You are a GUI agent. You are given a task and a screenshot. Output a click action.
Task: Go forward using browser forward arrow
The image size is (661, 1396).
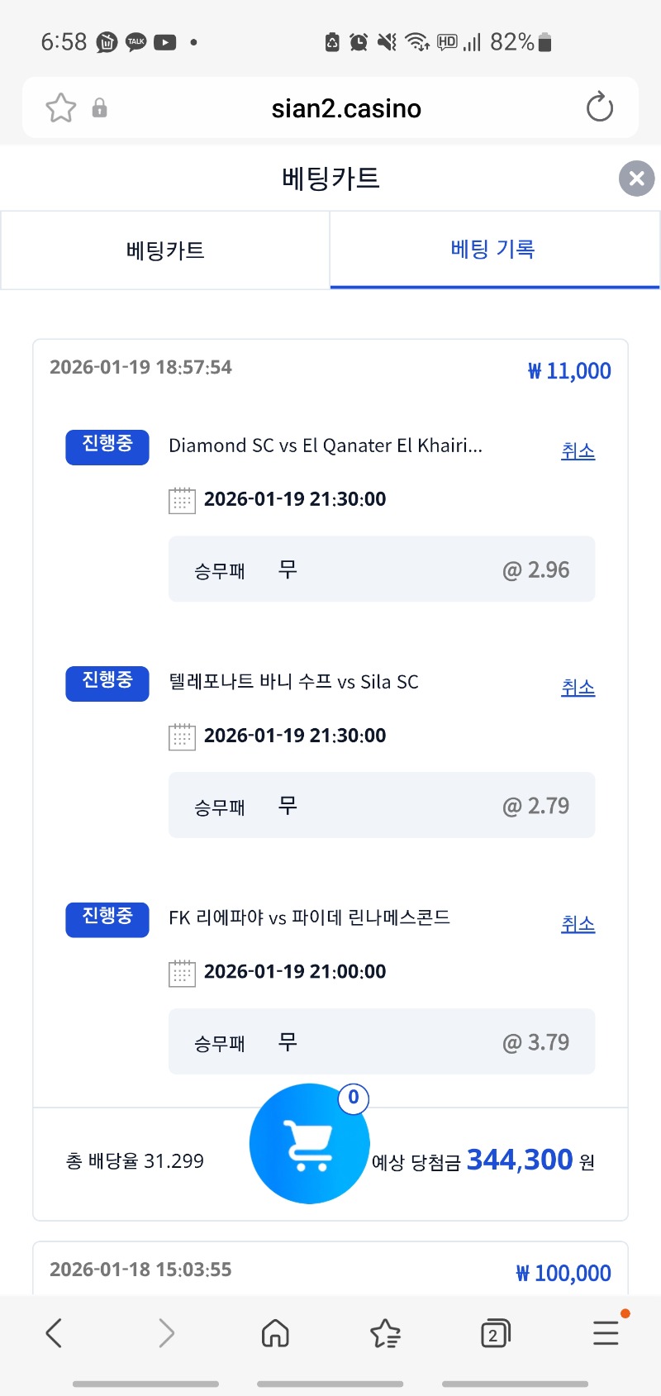(x=166, y=1332)
